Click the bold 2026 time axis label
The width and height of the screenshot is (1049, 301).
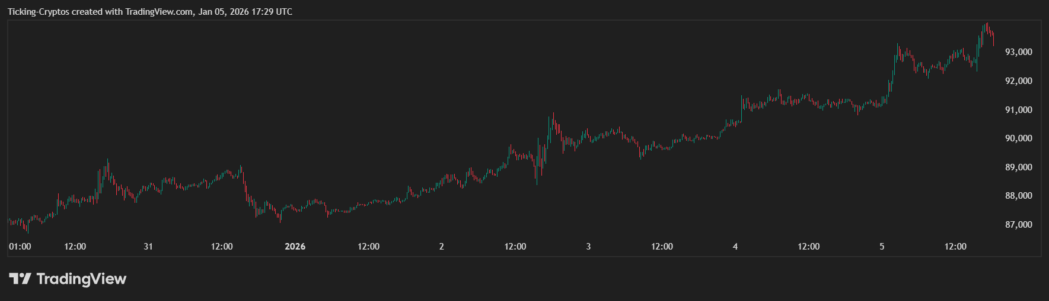pos(295,247)
